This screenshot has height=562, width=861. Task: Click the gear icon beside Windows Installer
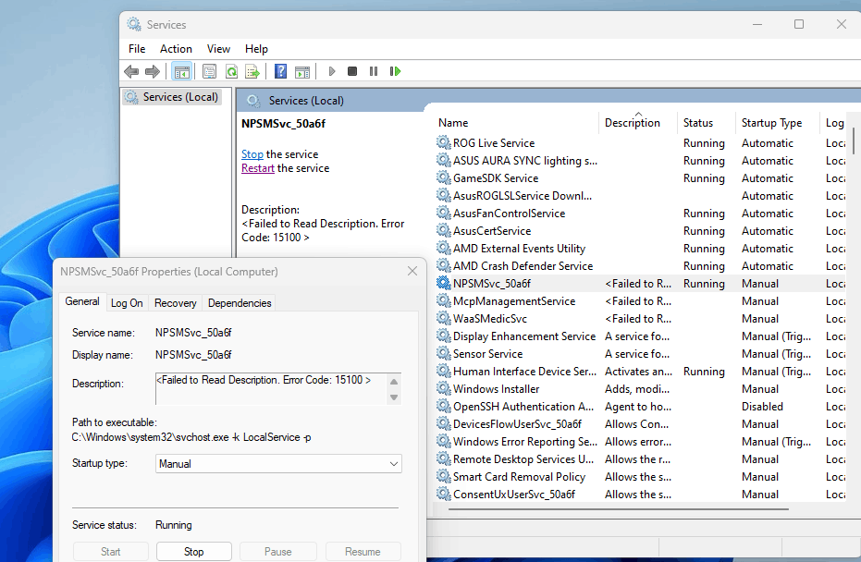444,388
